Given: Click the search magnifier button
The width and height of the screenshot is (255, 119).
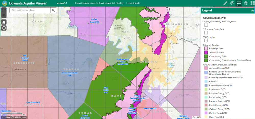Looking at the screenshot, I should click(x=53, y=10).
